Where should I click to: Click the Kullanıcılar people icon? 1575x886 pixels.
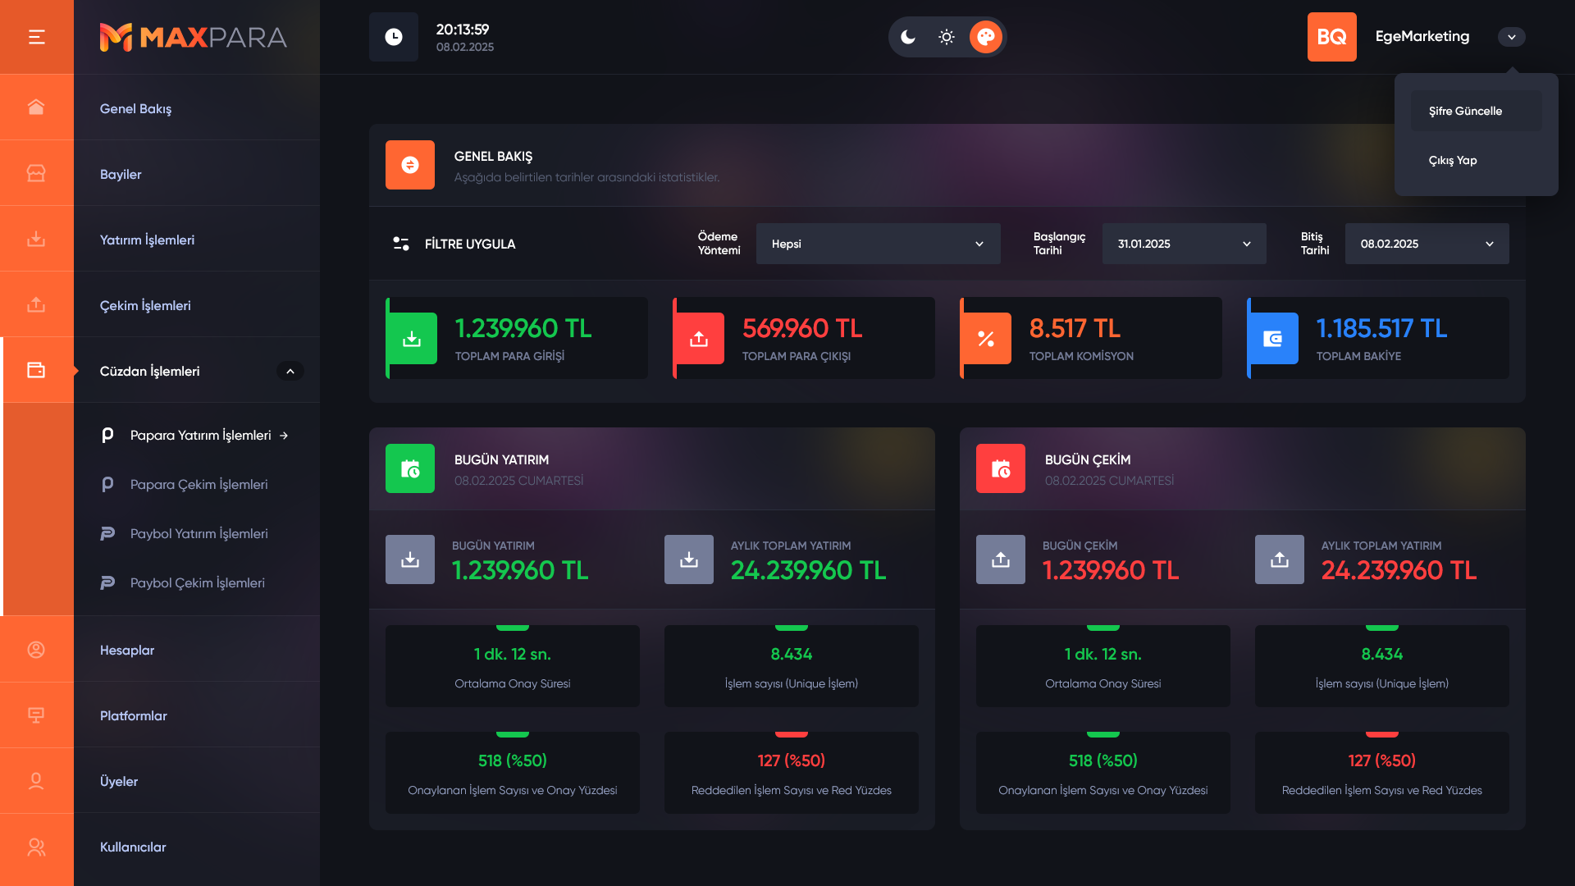[x=36, y=847]
